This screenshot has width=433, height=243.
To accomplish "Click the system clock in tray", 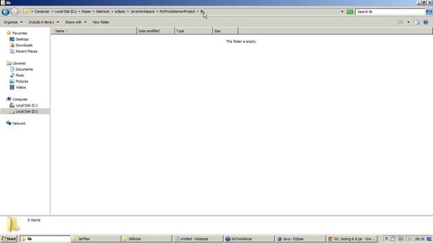I will tap(419, 239).
